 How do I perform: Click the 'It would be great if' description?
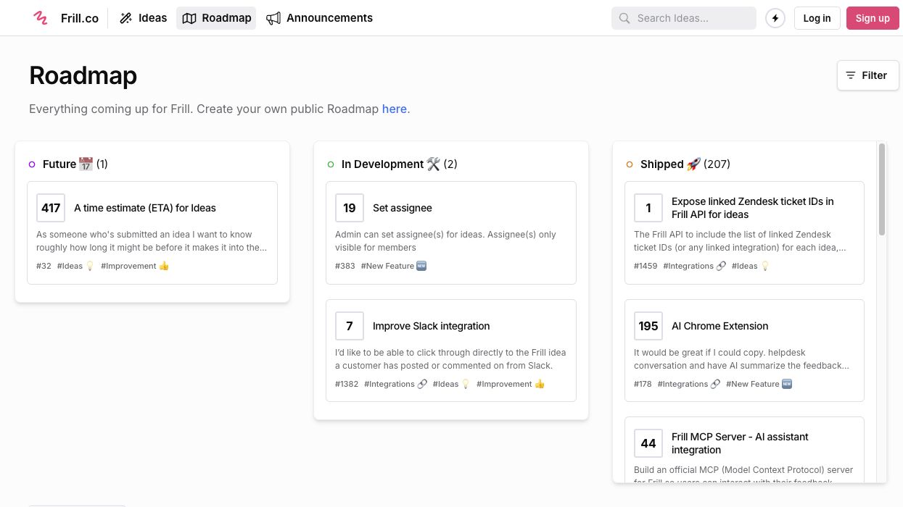pyautogui.click(x=741, y=359)
